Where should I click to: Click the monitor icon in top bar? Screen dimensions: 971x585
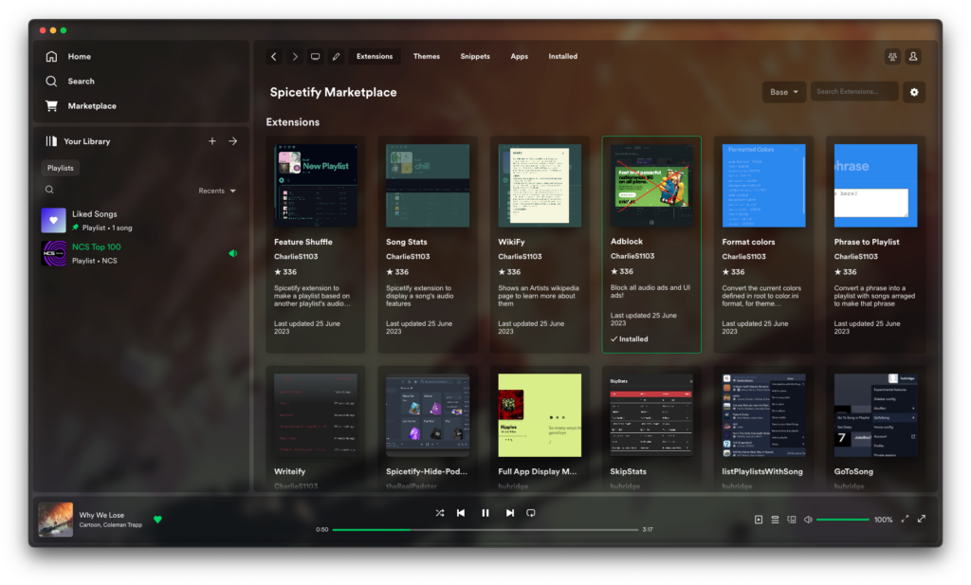(x=315, y=56)
